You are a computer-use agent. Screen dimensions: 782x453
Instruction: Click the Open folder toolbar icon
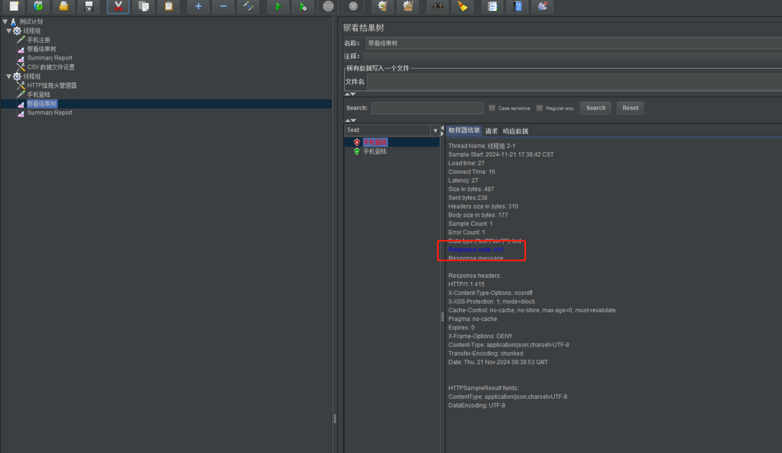pos(63,6)
